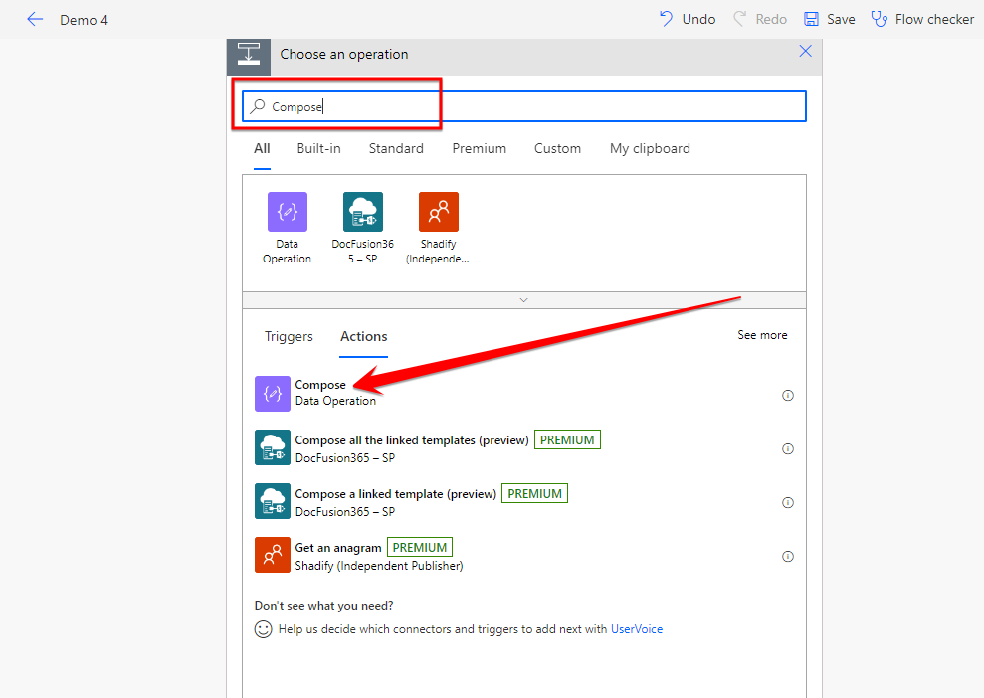This screenshot has width=984, height=698.
Task: Switch to the All tab
Action: (262, 148)
